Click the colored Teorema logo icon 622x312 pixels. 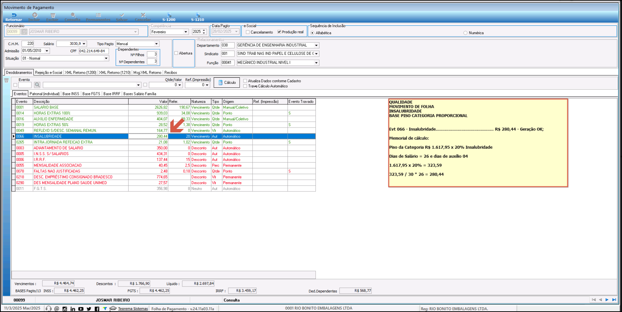(x=105, y=308)
